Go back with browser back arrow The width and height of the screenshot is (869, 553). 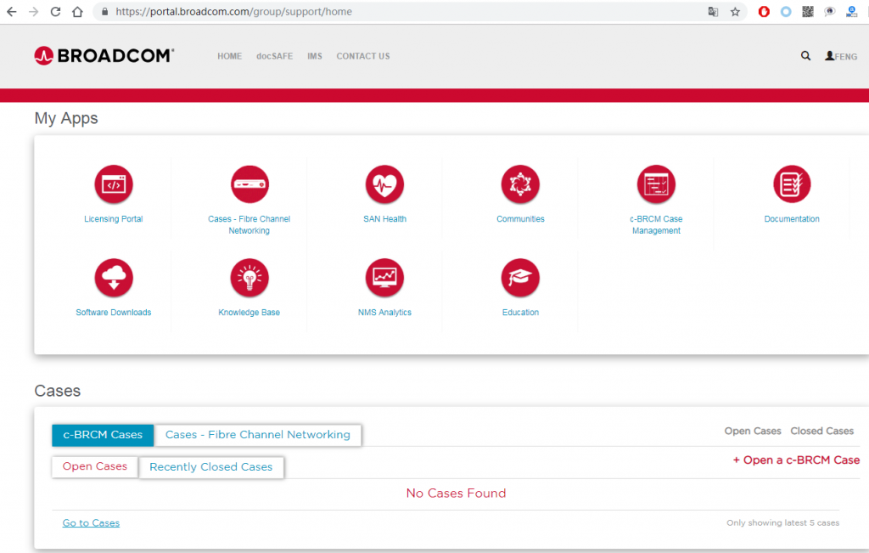(12, 12)
